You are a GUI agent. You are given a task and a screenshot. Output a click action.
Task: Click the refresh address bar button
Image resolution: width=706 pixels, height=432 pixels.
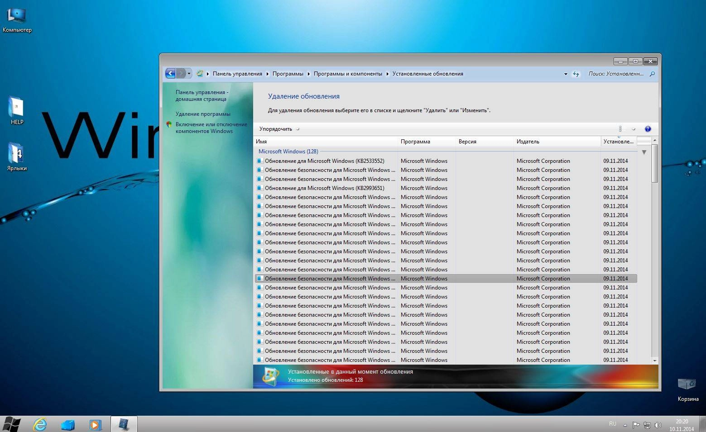click(x=576, y=74)
